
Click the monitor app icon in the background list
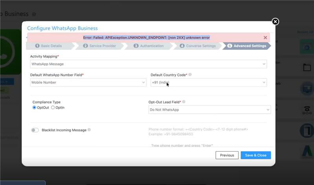(307, 89)
